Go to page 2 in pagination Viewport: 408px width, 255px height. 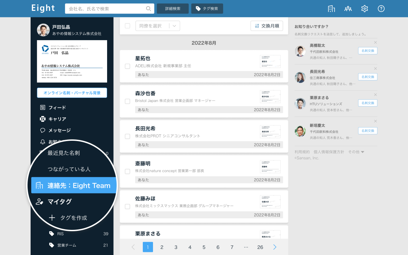click(x=162, y=247)
